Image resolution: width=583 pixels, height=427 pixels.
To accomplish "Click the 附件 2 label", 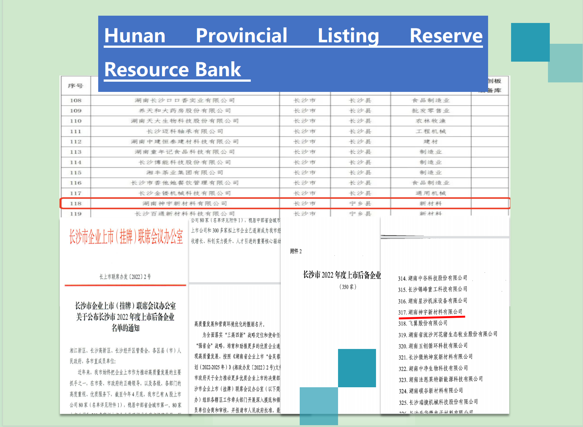I will click(296, 251).
